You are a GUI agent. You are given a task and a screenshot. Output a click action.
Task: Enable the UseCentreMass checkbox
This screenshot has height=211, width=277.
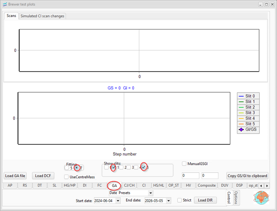66,177
